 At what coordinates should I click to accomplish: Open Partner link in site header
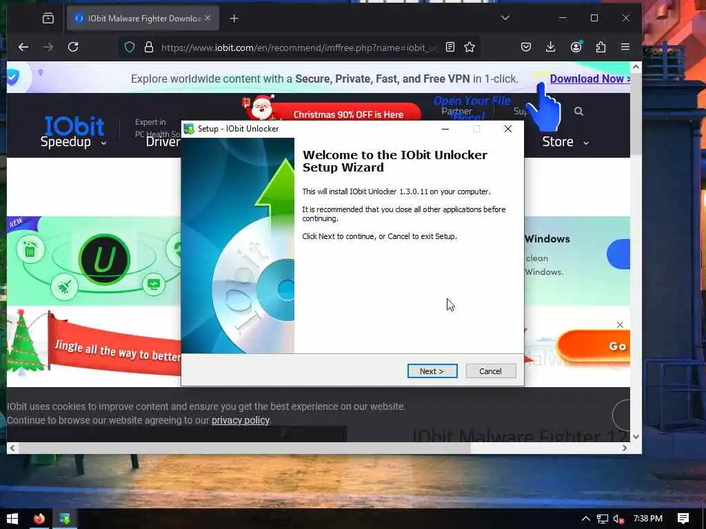tap(456, 111)
